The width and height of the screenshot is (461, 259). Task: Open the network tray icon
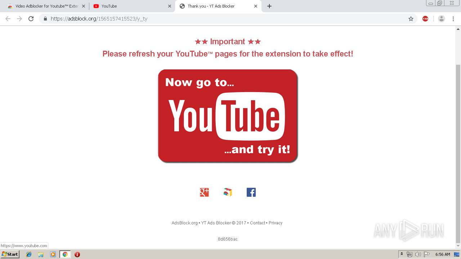[409, 254]
